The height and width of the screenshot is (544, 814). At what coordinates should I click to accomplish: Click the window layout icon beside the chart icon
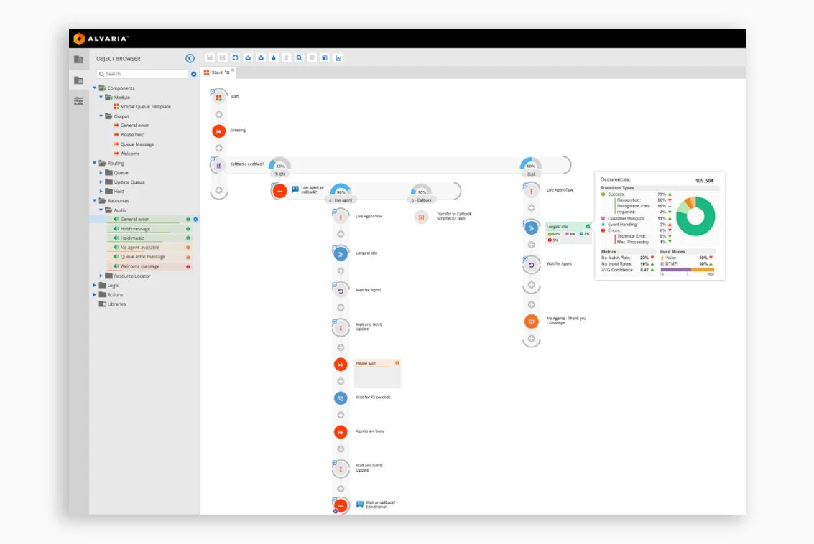pos(325,58)
